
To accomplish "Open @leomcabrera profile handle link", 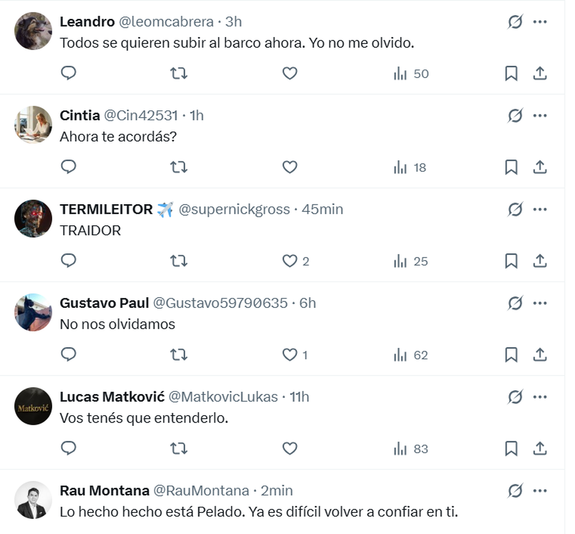I will tap(166, 22).
